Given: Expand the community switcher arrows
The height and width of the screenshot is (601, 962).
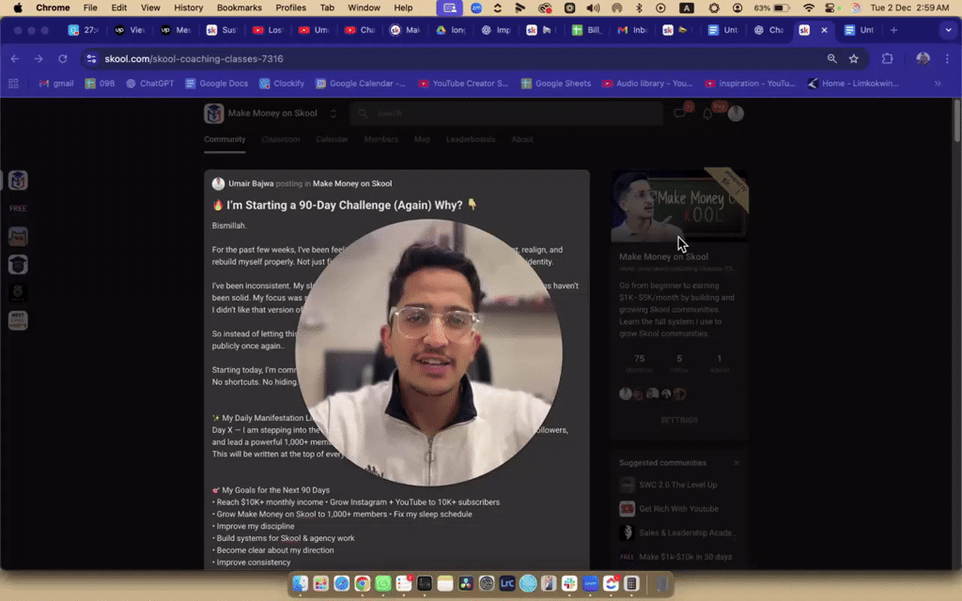Looking at the screenshot, I should pos(334,114).
